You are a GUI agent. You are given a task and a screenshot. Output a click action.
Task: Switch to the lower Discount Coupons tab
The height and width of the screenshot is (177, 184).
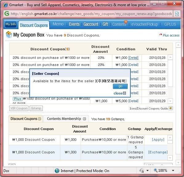click(x=26, y=119)
